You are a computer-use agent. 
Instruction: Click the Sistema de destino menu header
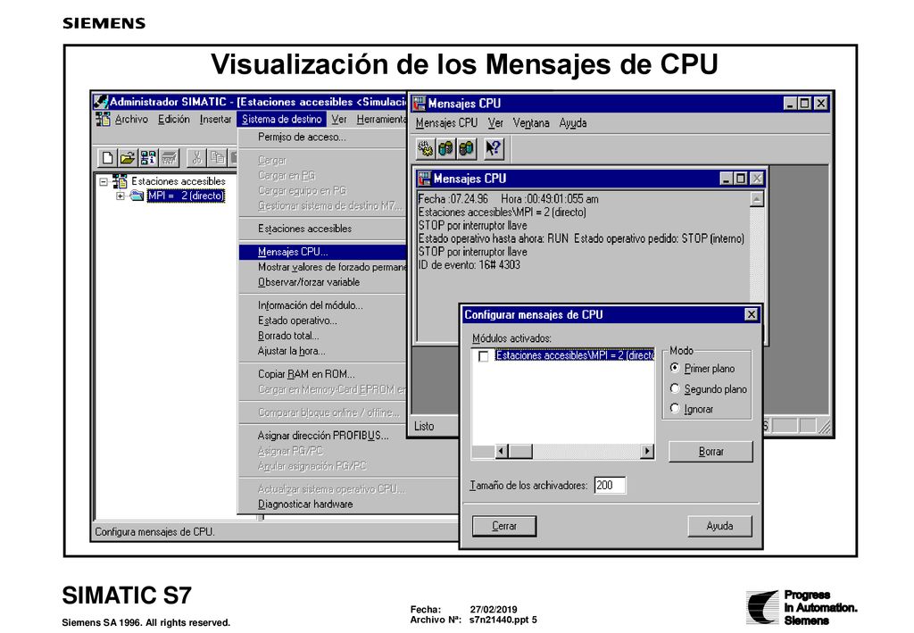281,120
